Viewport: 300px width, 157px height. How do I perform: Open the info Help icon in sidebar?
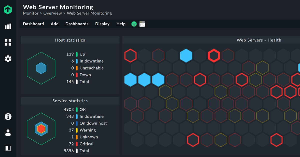point(8,116)
